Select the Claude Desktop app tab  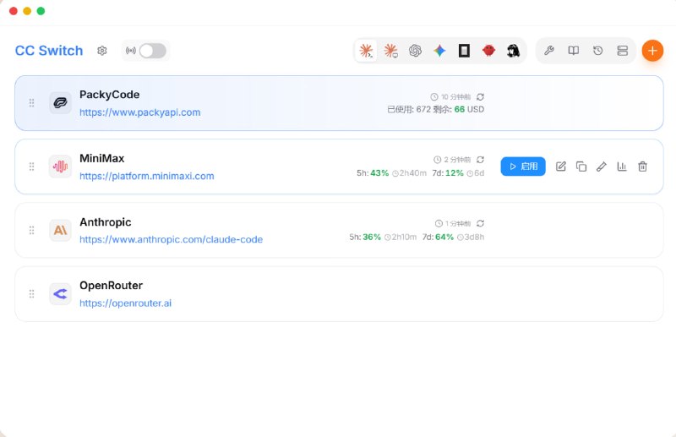390,51
